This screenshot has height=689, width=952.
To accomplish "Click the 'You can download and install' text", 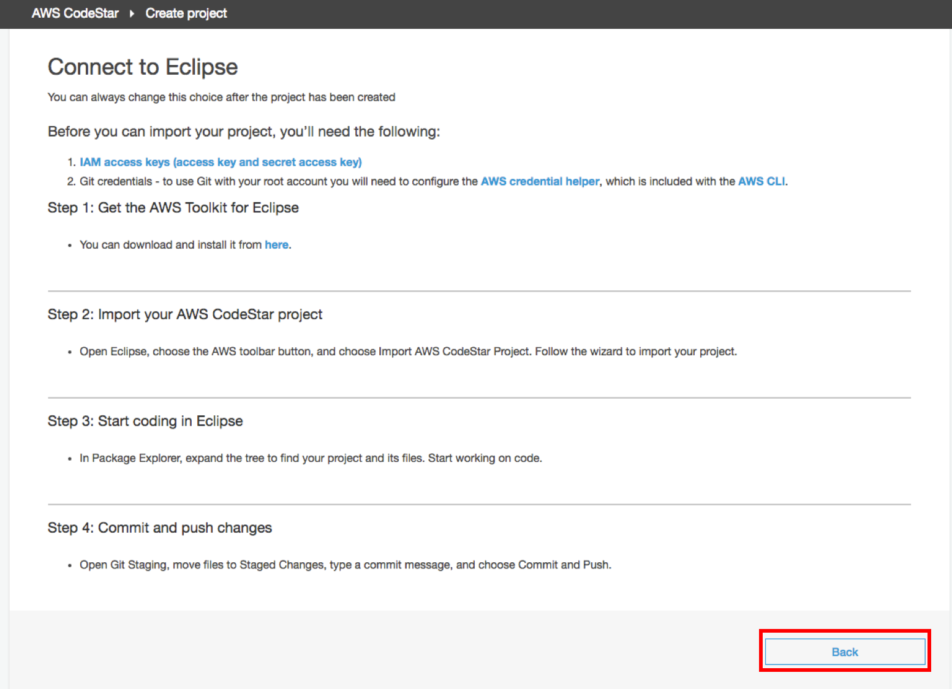I will 170,245.
